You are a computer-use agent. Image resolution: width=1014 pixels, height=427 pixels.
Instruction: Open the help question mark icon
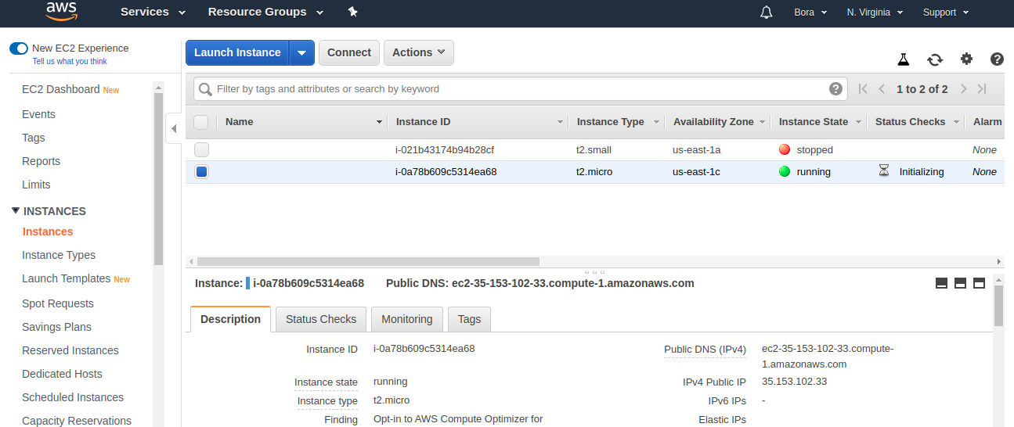997,59
